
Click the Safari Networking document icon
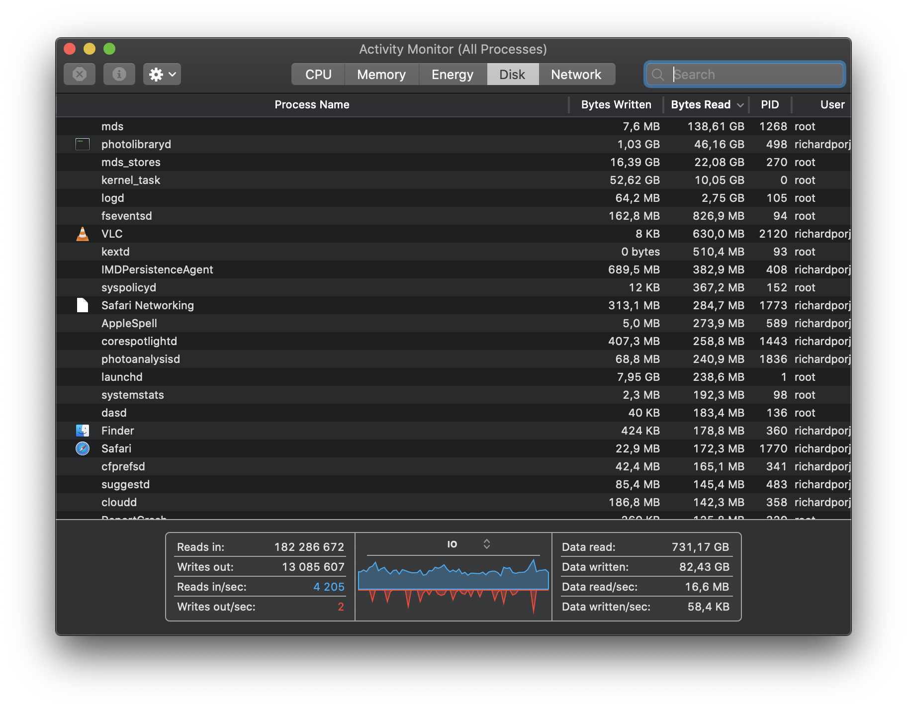tap(83, 305)
